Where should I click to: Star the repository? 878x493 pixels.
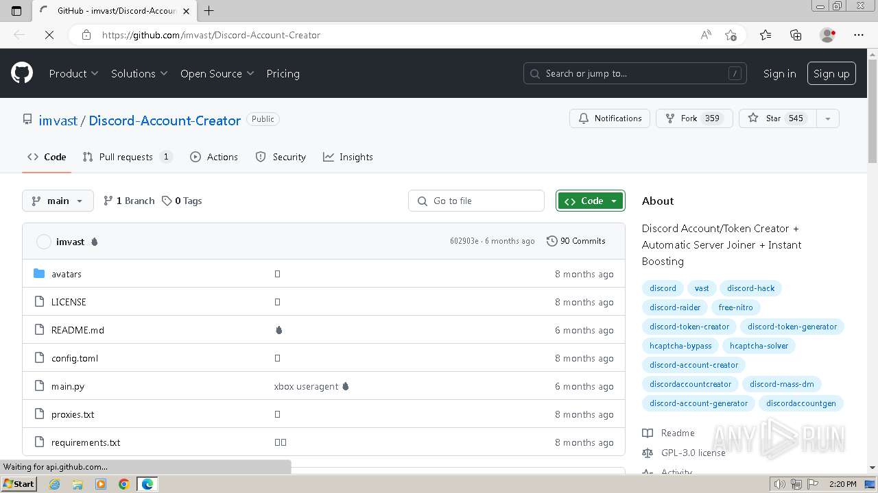click(778, 118)
